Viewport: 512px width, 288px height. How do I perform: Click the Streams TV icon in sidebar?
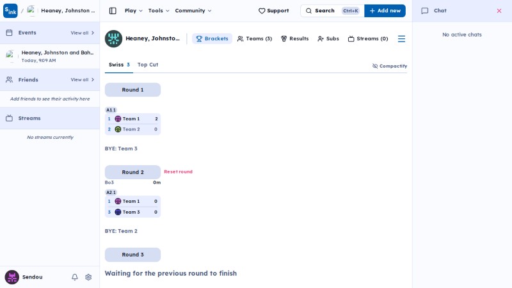[9, 118]
